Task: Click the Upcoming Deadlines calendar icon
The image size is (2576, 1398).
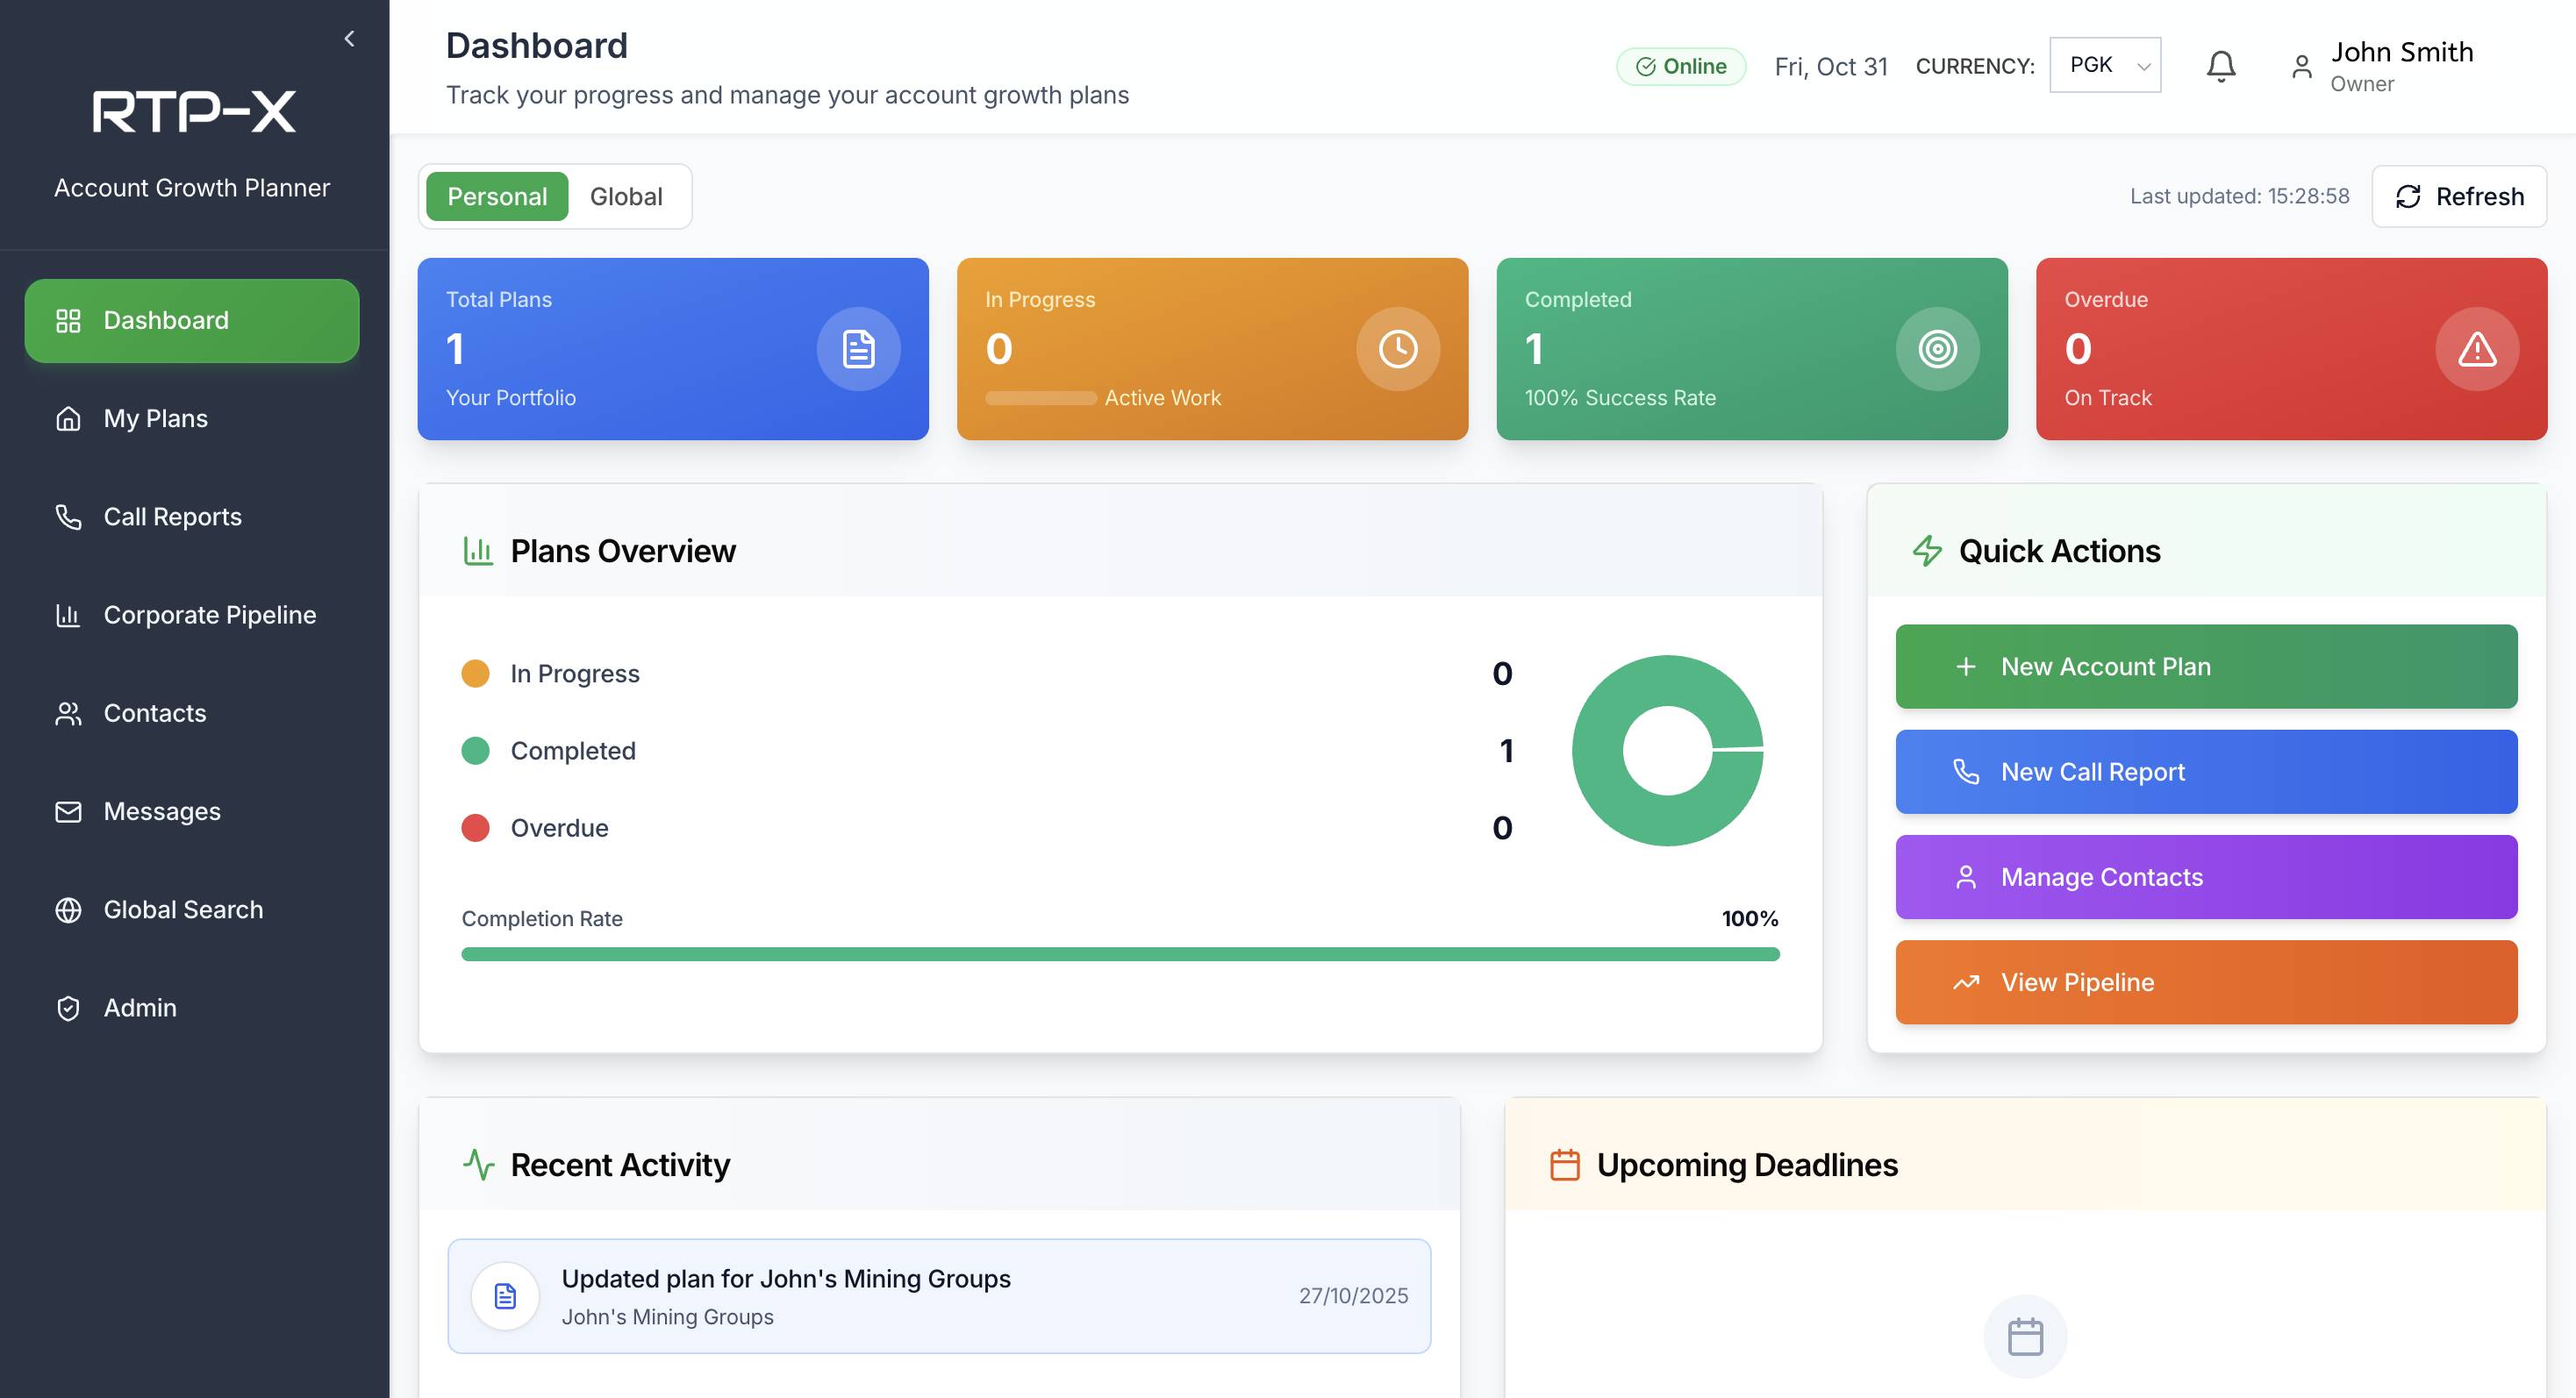Action: click(1564, 1166)
